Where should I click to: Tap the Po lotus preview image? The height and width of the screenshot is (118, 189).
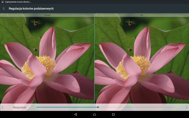point(142,60)
